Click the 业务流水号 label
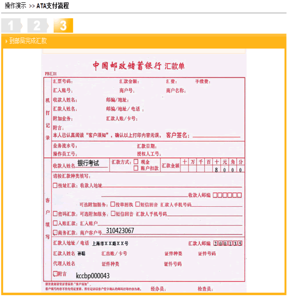Viewport: 288px width, 298px height. tap(65, 146)
